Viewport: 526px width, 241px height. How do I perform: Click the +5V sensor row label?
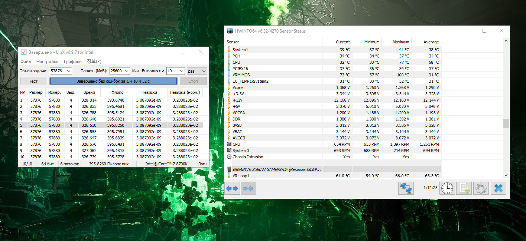point(237,106)
